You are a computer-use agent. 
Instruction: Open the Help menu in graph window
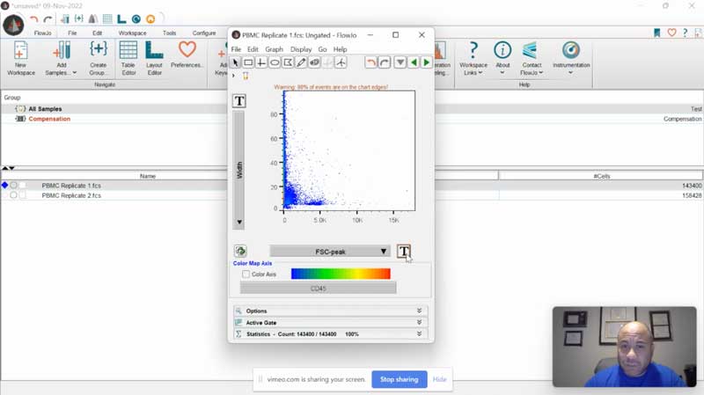(340, 49)
